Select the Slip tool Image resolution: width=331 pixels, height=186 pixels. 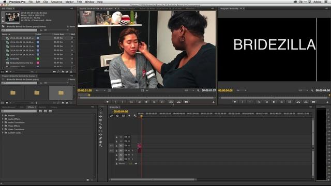(101, 131)
